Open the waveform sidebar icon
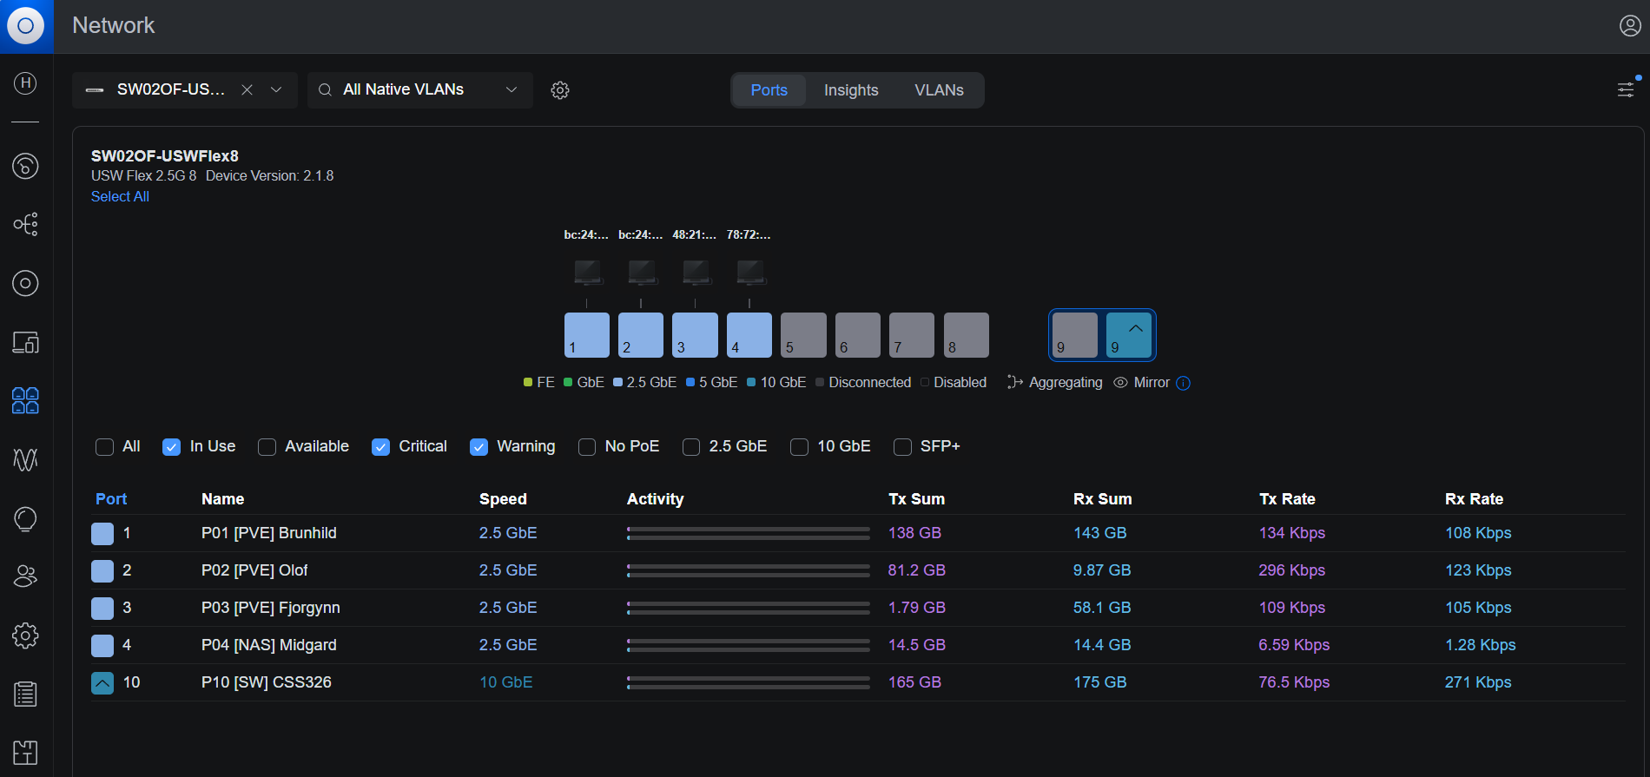The height and width of the screenshot is (777, 1650). pos(25,459)
